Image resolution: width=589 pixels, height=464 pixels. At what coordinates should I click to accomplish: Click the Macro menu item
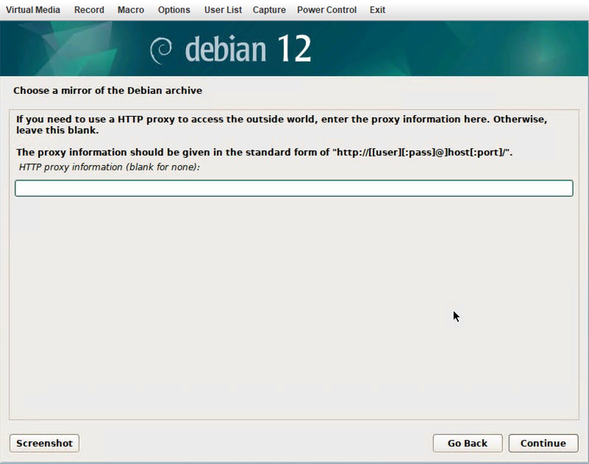pos(131,10)
